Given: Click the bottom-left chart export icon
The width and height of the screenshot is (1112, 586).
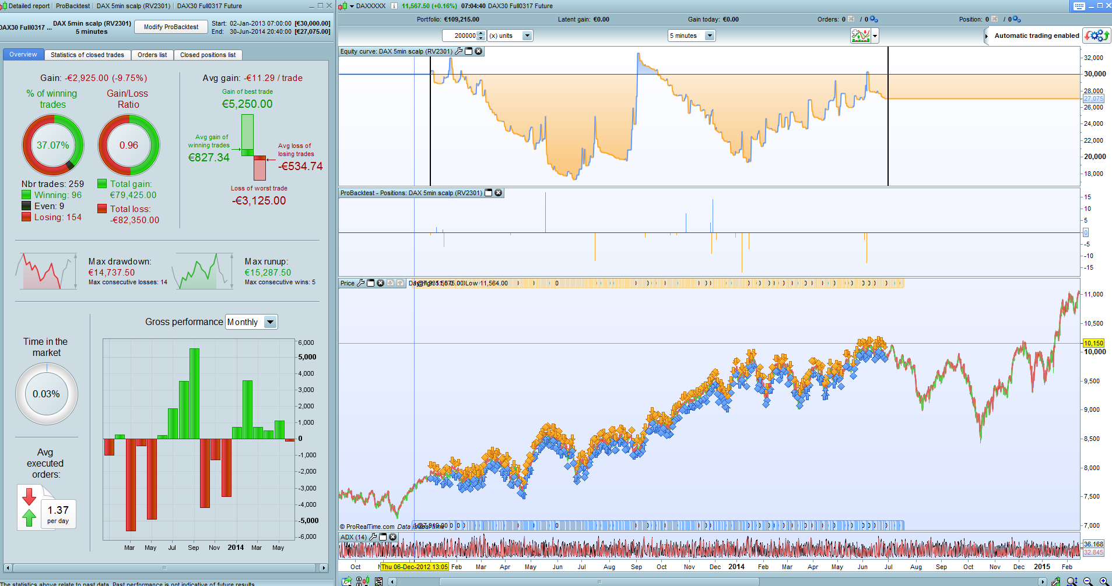Looking at the screenshot, I should click(347, 581).
